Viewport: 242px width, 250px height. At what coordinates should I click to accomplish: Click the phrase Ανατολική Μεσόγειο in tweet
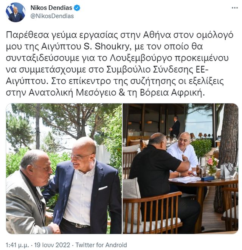click(73, 93)
